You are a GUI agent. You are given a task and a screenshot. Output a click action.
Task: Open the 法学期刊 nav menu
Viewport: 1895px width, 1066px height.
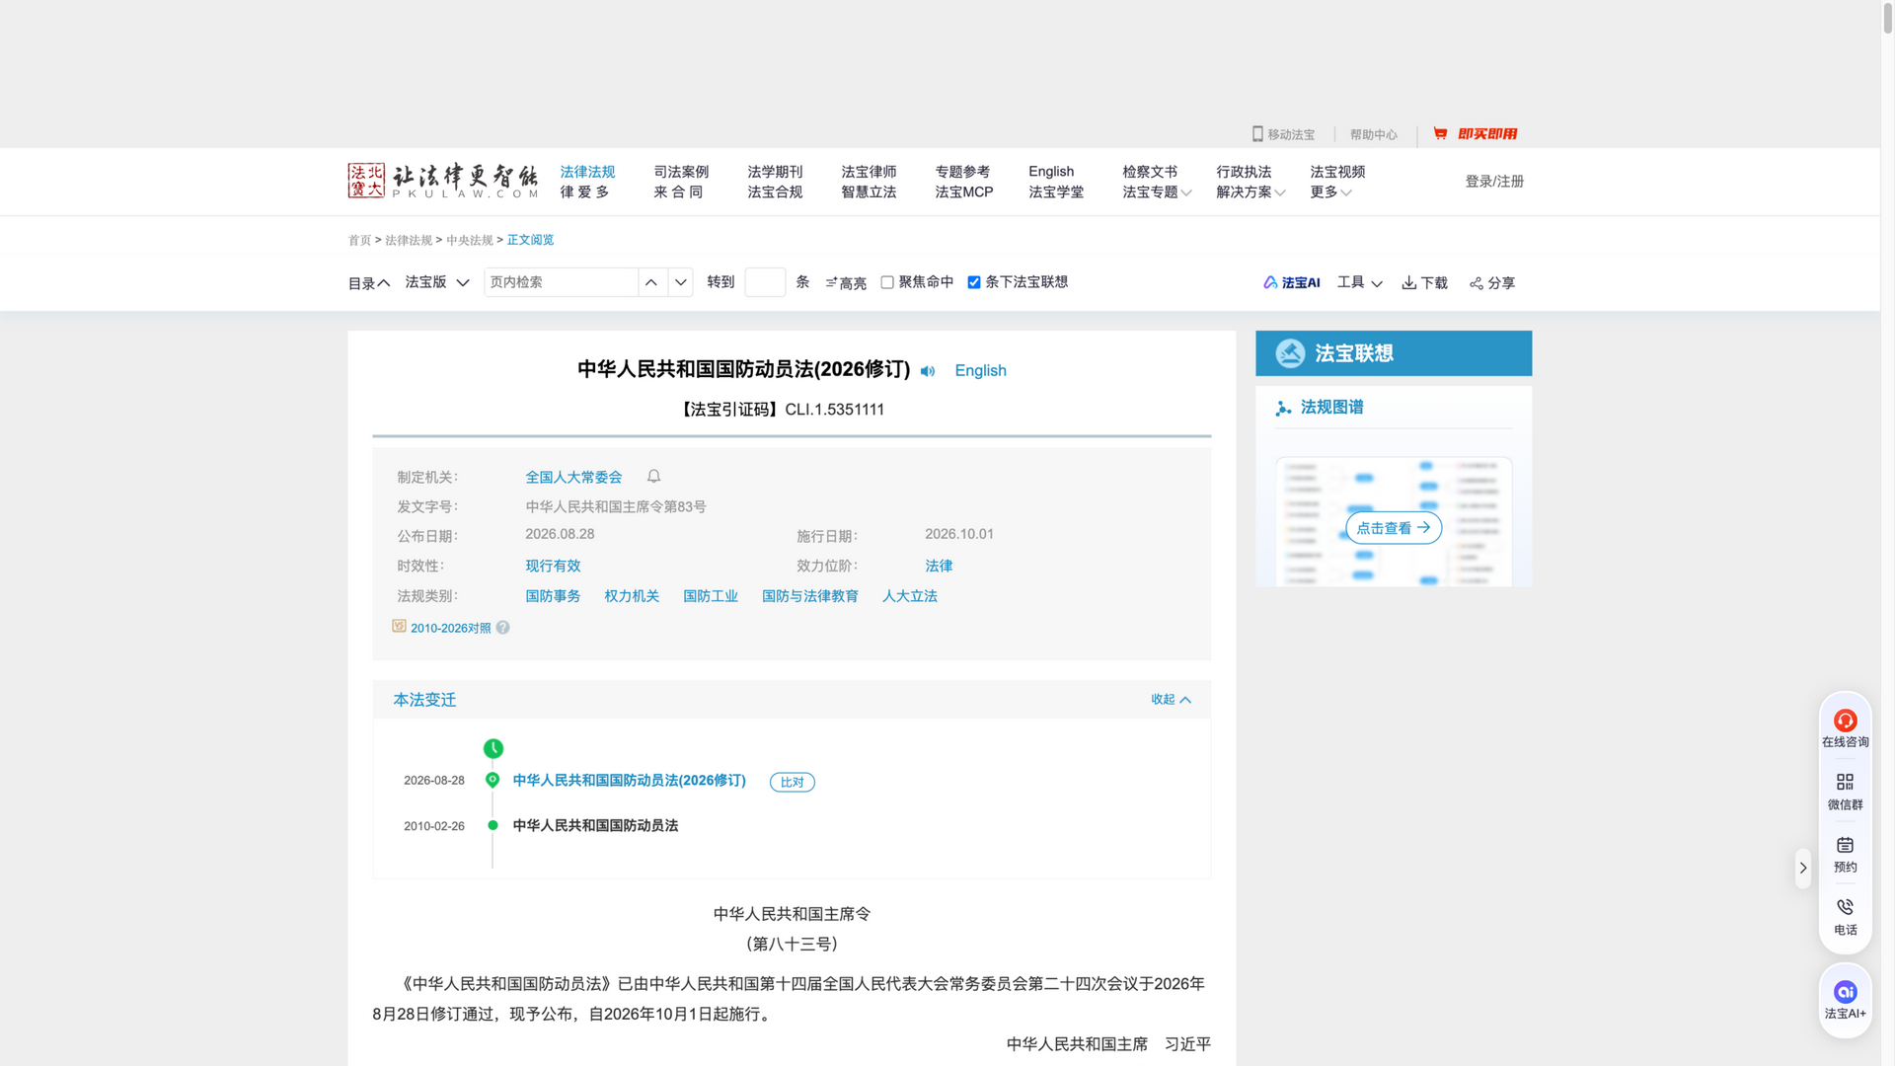775,172
